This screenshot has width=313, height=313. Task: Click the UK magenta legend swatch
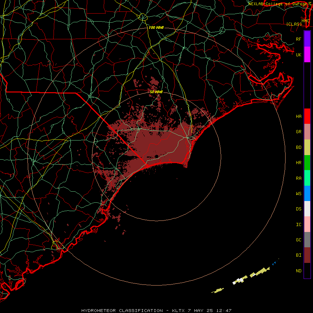tap(307, 55)
